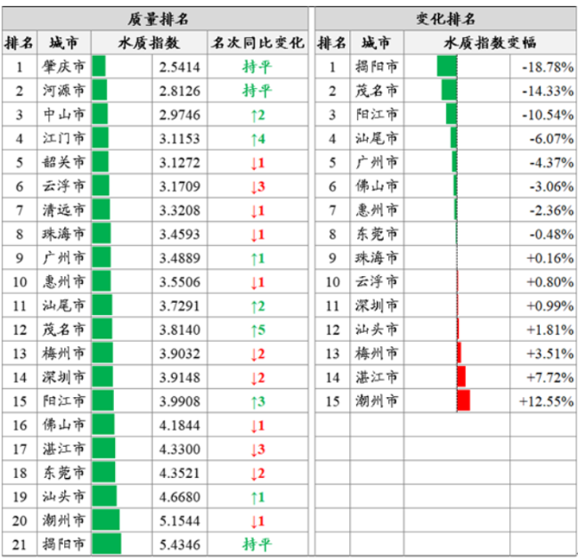
Task: Click the red ↓2 arrow for 东莞市
Action: coord(256,473)
